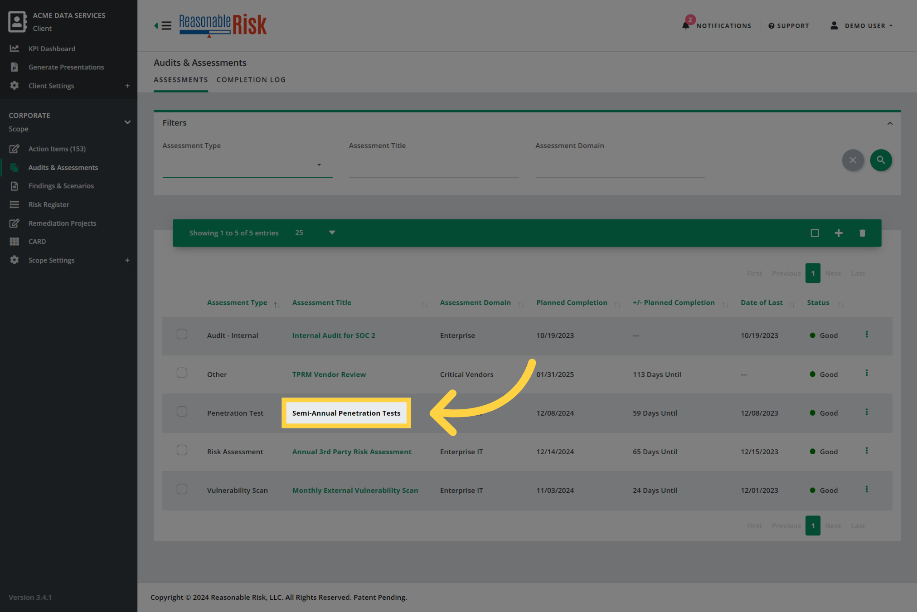917x612 pixels.
Task: Click the Assessment Domain filter field
Action: [x=620, y=165]
